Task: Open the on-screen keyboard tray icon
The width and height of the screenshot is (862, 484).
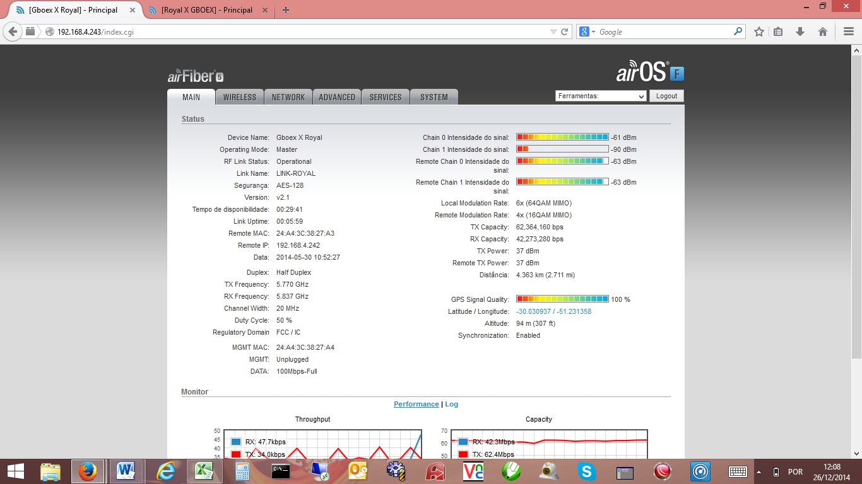Action: pos(738,471)
